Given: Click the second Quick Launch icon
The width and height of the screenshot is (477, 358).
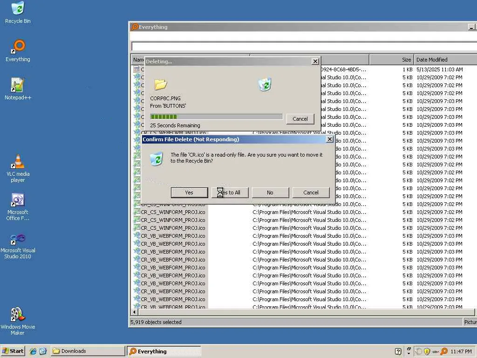Looking at the screenshot, I should click(x=43, y=351).
